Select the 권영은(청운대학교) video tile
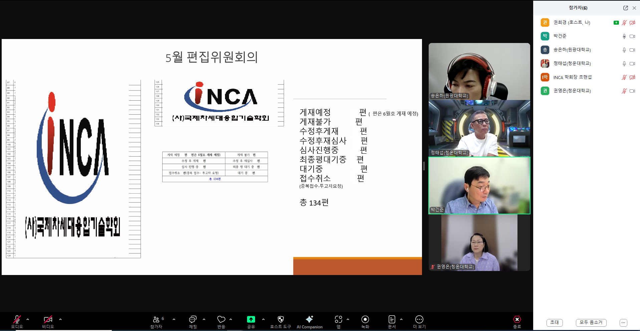The width and height of the screenshot is (640, 331). pos(479,243)
